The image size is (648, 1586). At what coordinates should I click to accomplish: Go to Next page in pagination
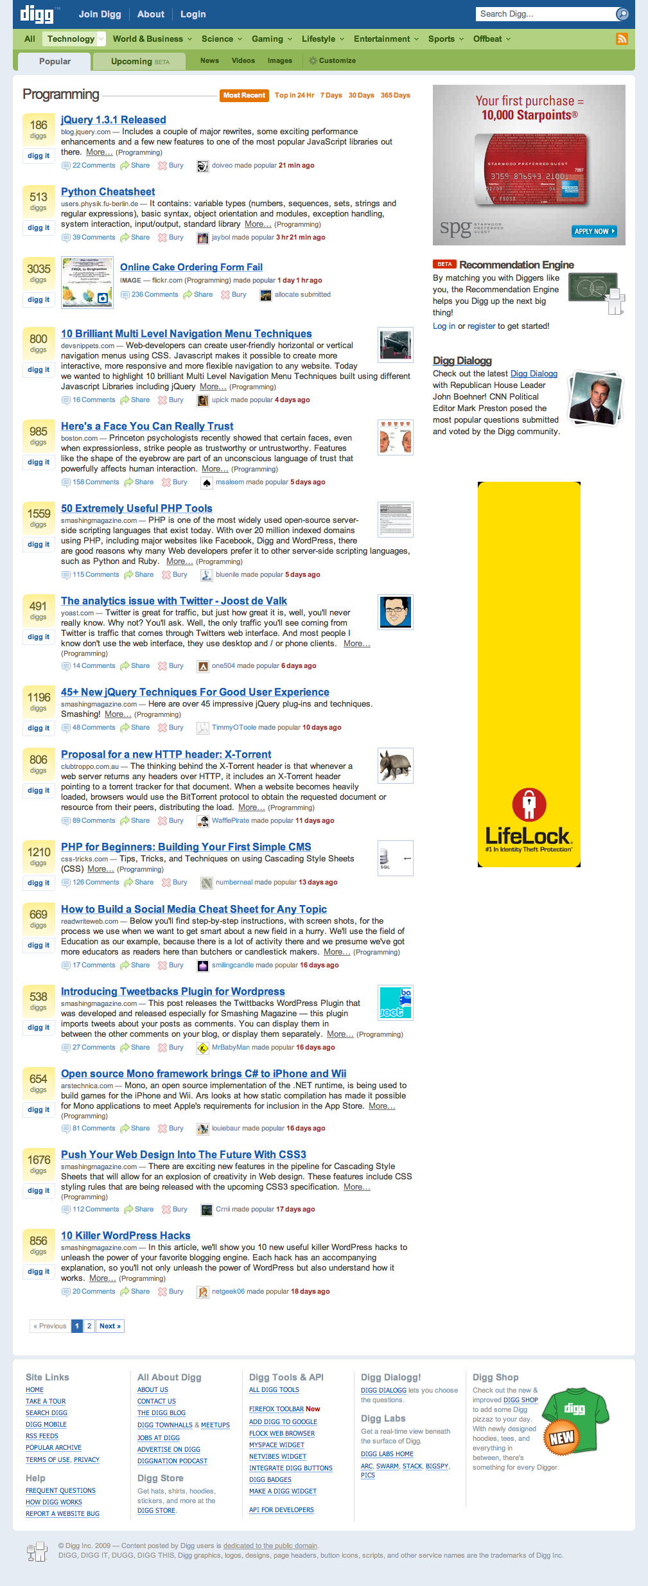110,1326
